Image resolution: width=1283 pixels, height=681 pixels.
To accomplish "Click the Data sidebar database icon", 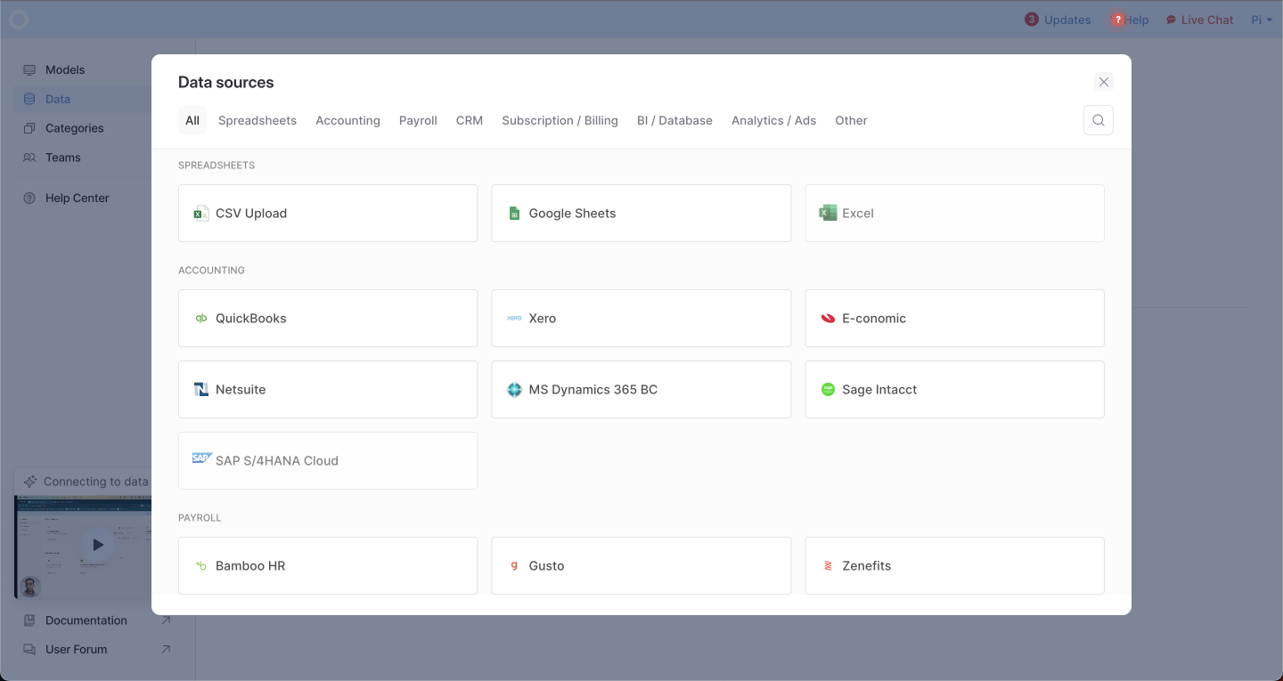I will [x=29, y=99].
